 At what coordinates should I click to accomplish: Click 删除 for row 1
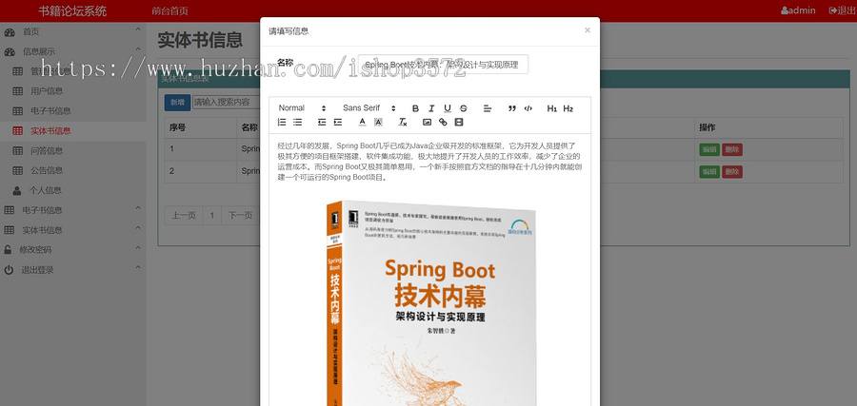point(732,149)
